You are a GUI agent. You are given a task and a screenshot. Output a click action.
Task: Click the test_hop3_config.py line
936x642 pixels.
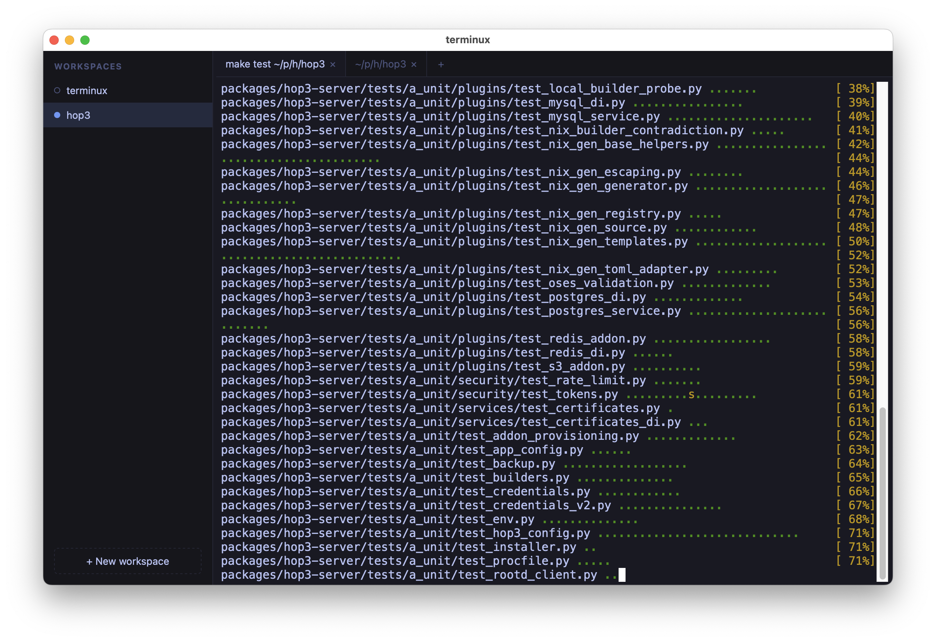[x=548, y=533]
